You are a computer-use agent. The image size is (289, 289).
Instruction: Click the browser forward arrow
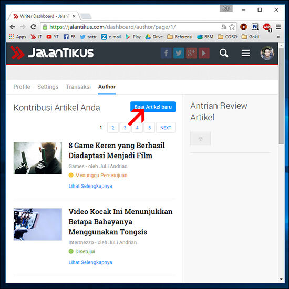tap(23, 27)
